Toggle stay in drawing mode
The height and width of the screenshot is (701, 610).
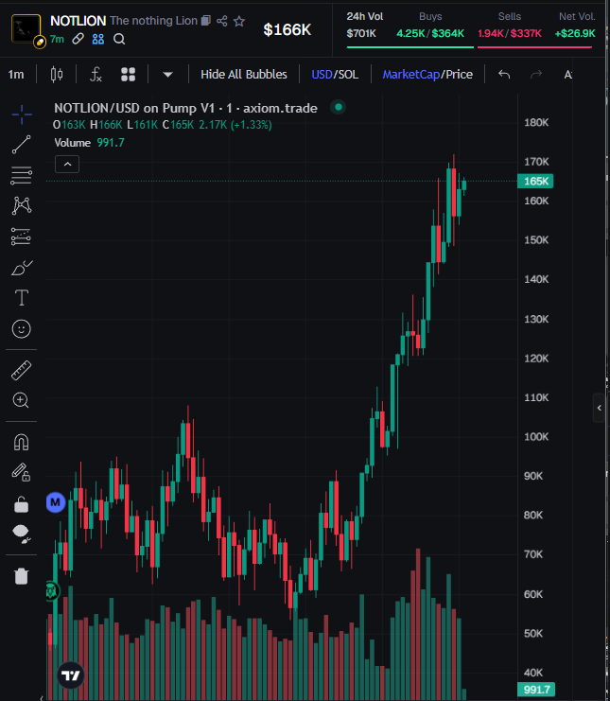point(22,472)
